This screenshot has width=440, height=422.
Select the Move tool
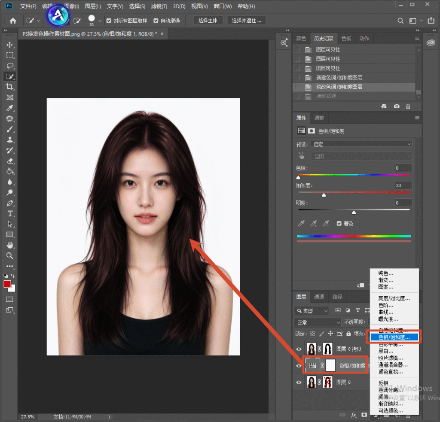pyautogui.click(x=10, y=45)
